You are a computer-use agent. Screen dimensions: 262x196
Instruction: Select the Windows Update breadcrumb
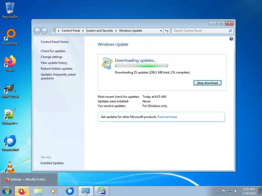(130, 31)
